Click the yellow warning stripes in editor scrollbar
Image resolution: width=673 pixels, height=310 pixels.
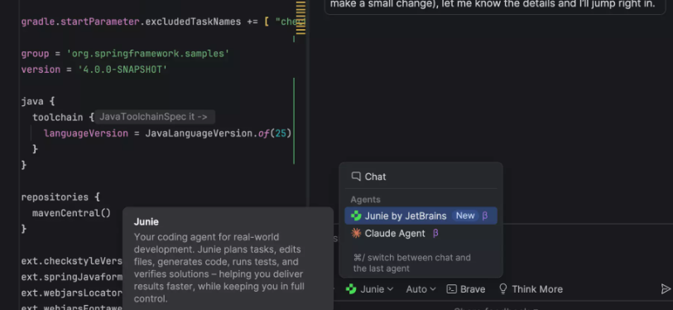pos(300,17)
